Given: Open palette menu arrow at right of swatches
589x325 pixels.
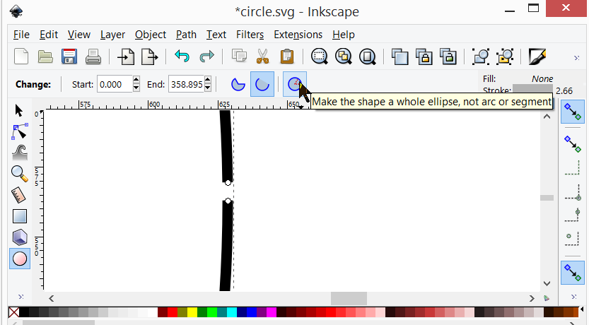Looking at the screenshot, I should (x=581, y=312).
